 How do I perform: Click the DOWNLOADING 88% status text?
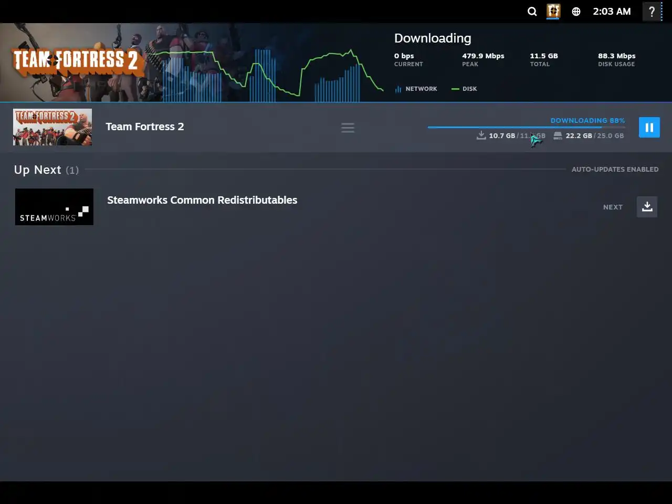pyautogui.click(x=587, y=120)
